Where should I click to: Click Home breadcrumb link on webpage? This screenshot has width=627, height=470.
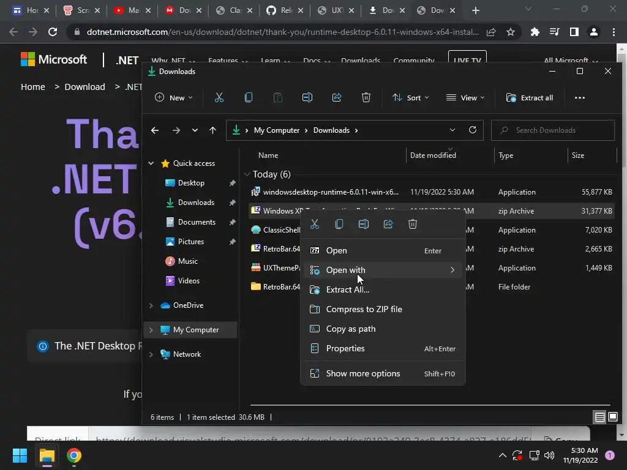pyautogui.click(x=33, y=87)
